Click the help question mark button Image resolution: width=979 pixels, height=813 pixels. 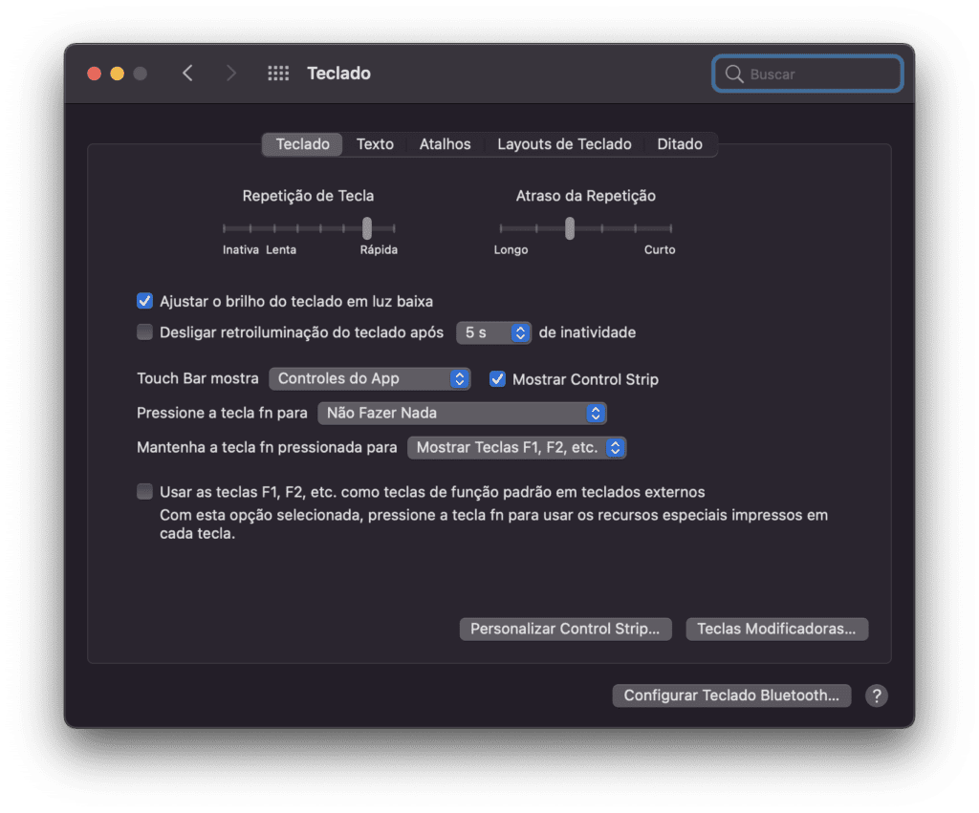(x=876, y=695)
